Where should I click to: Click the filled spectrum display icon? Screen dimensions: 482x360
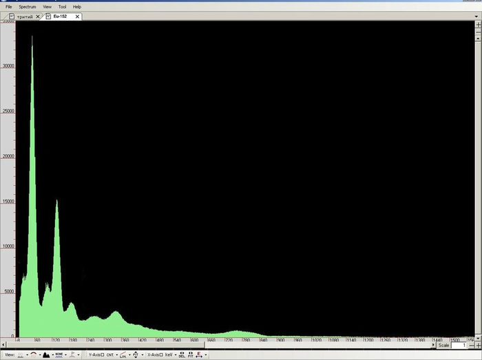pyautogui.click(x=46, y=354)
